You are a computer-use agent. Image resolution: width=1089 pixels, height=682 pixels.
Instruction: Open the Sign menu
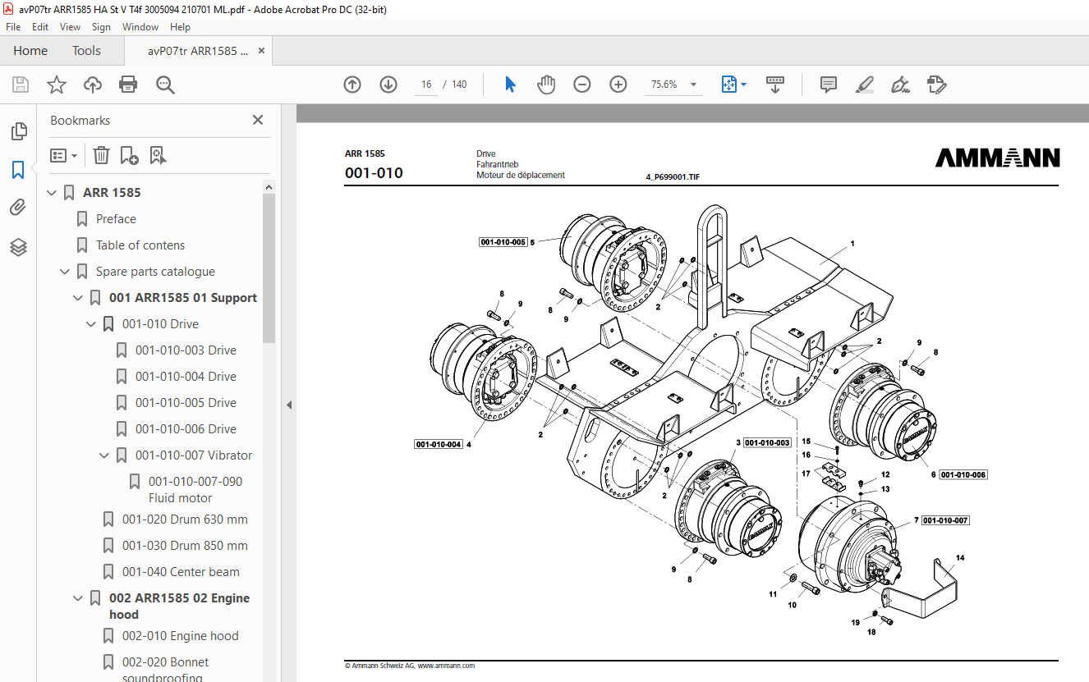click(x=101, y=27)
